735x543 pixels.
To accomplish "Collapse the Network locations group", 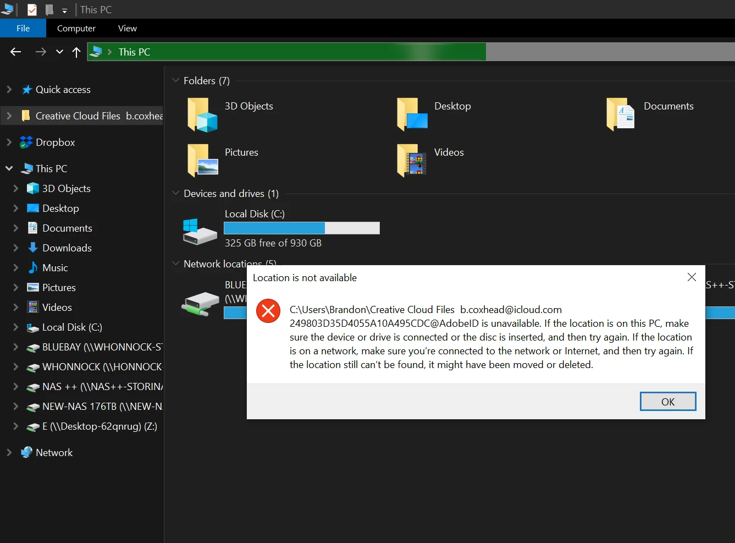I will click(x=176, y=264).
